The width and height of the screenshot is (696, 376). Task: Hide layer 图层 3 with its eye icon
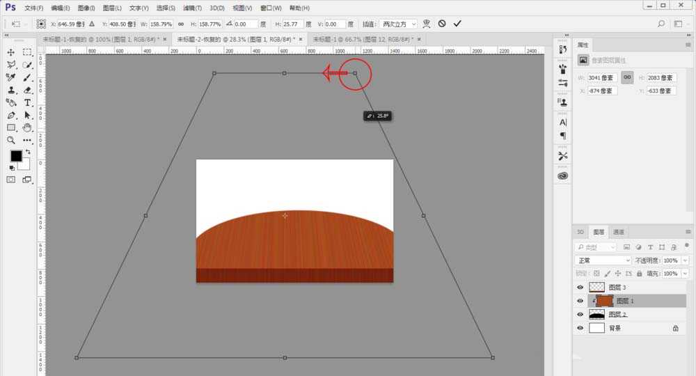(x=580, y=287)
